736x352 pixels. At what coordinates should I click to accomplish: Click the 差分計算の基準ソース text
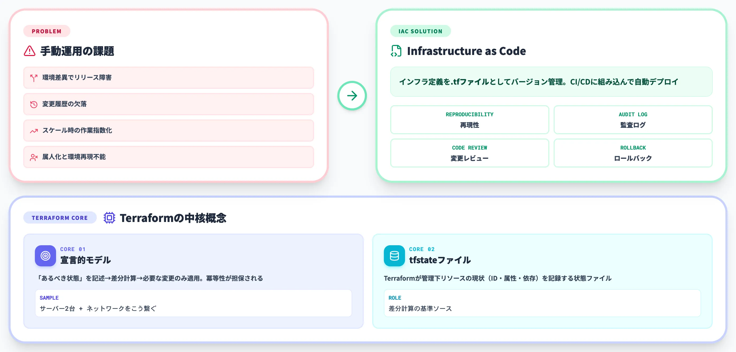420,309
